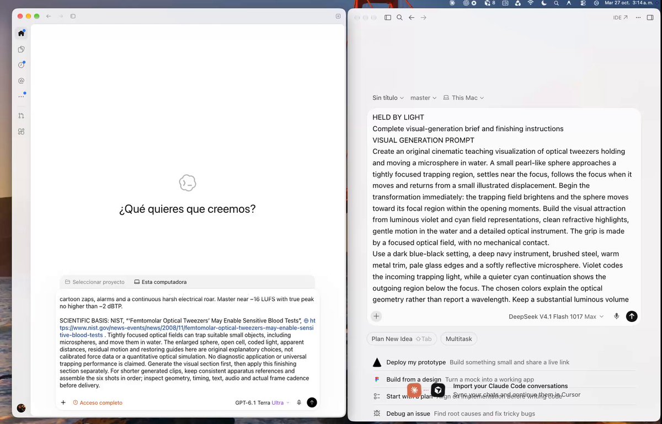
Task: Open the NIST femtomolar optical tweezers link
Action: 186,328
